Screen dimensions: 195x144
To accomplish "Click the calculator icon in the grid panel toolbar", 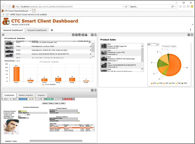I will (x=77, y=35).
